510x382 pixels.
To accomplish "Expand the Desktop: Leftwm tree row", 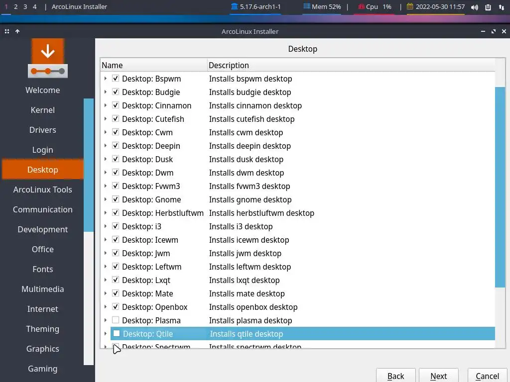I will click(x=106, y=267).
